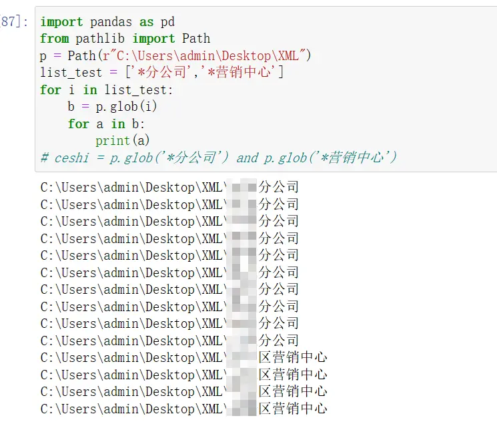This screenshot has height=426, width=497.
Task: Click the word "pandas" in import statement
Action: click(x=111, y=22)
